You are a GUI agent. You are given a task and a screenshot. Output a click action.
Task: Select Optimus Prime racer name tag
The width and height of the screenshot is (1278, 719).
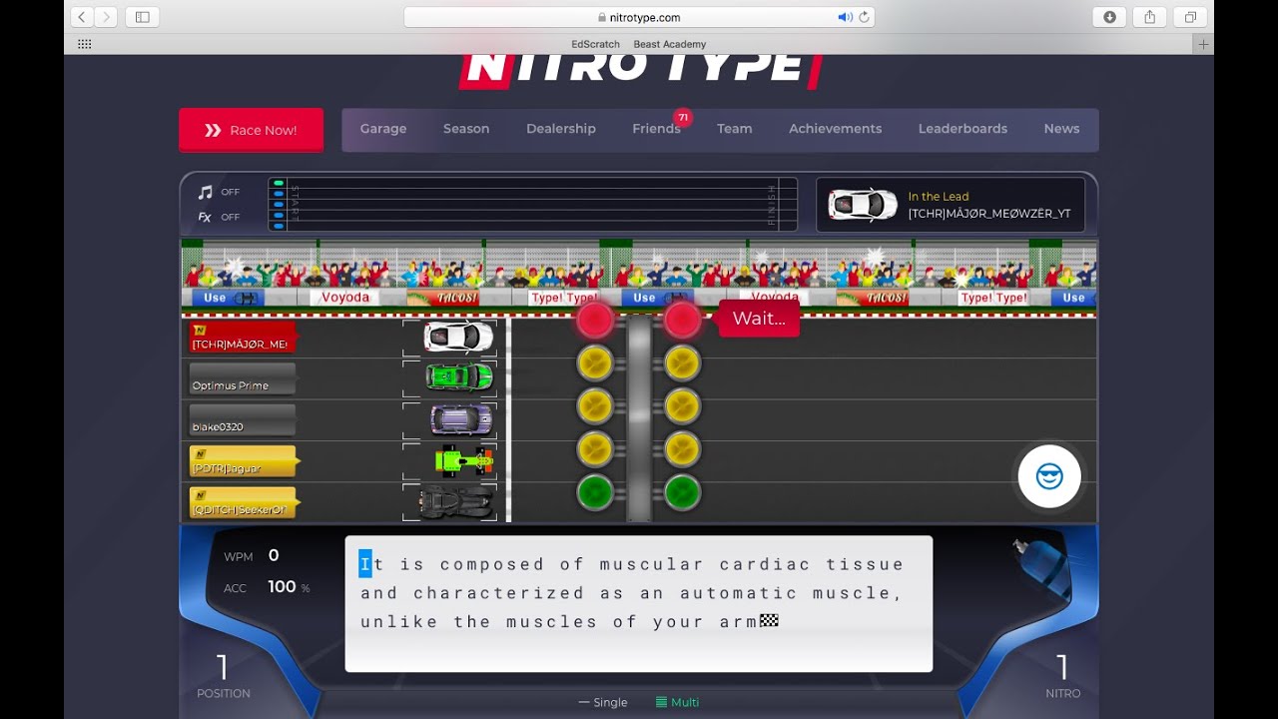[242, 378]
